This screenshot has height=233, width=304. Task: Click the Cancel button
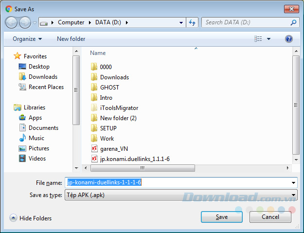pos(270,217)
